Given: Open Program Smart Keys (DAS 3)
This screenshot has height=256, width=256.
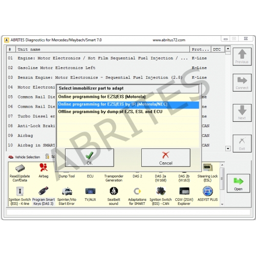Looking at the screenshot, I should click(x=44, y=196).
